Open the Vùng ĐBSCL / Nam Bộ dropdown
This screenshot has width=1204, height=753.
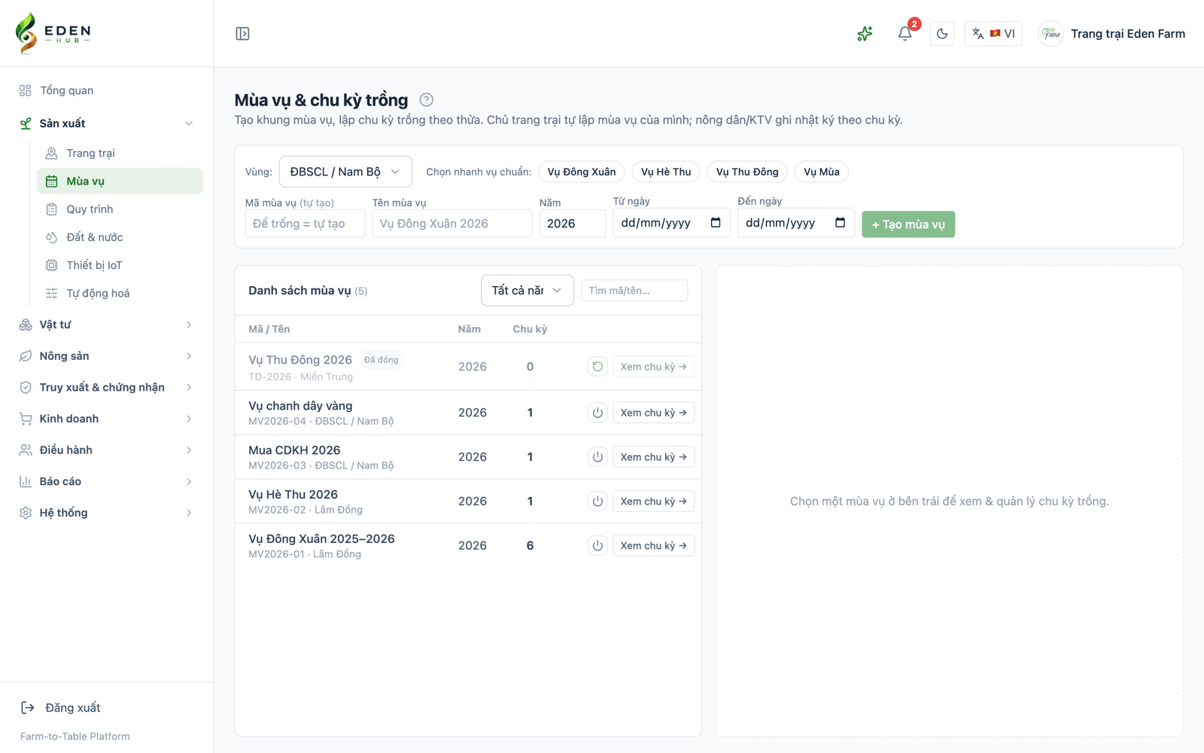coord(345,172)
